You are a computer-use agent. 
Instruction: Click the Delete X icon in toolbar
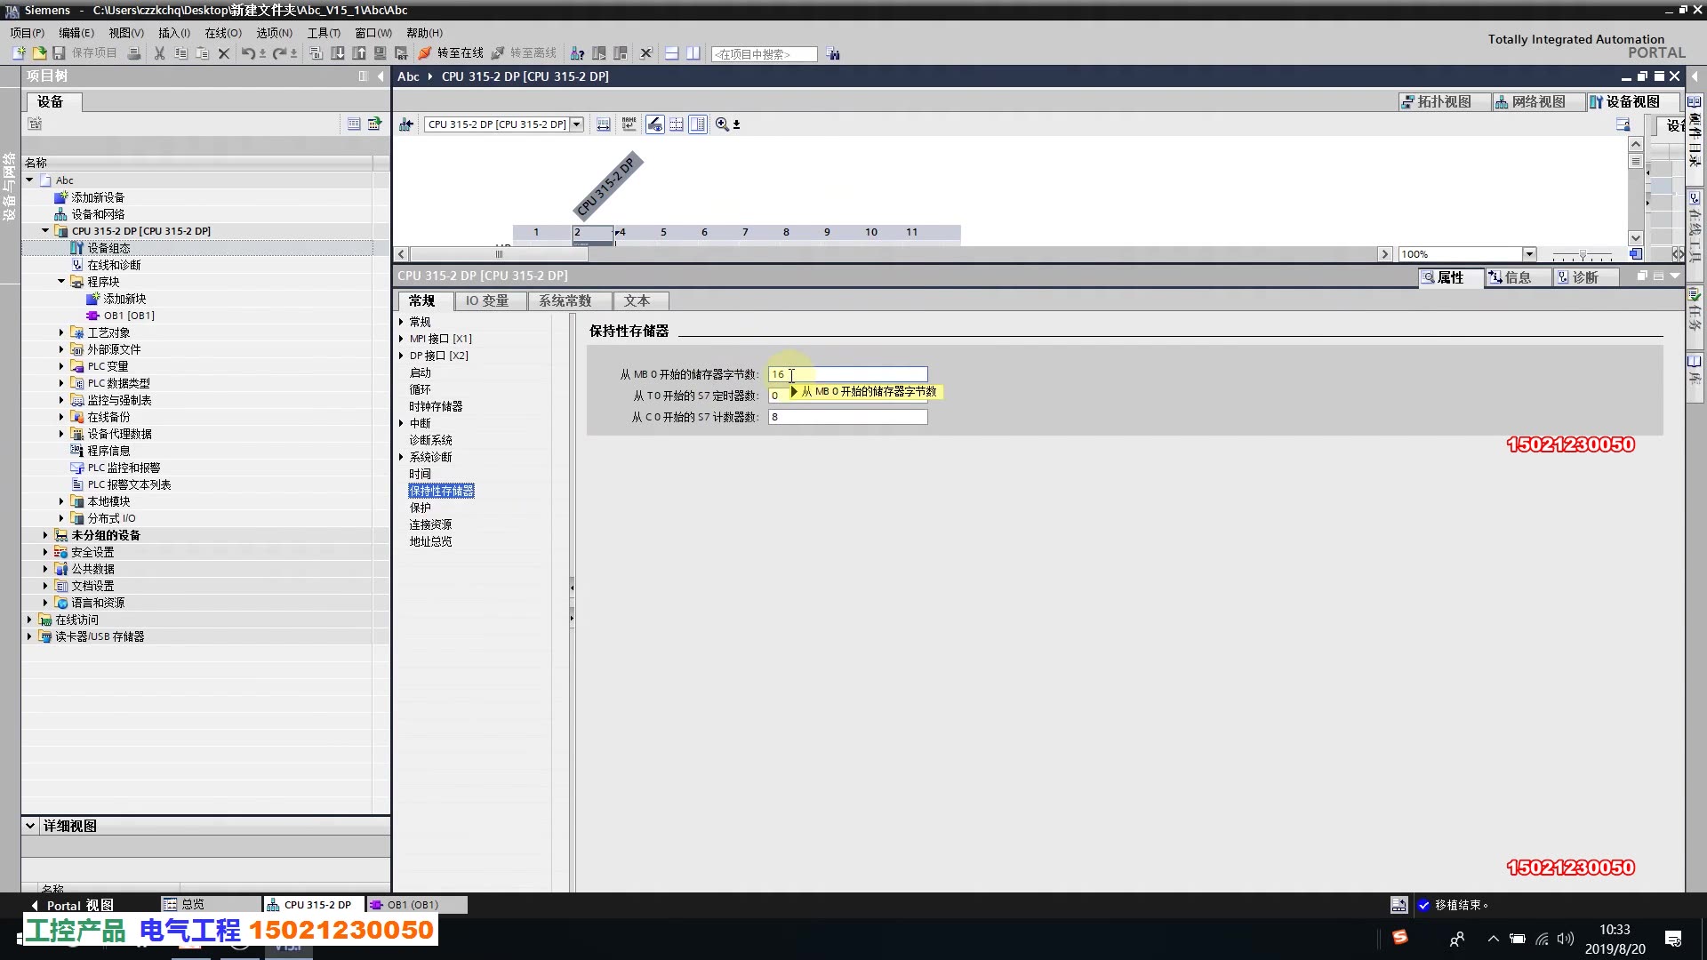pyautogui.click(x=224, y=53)
